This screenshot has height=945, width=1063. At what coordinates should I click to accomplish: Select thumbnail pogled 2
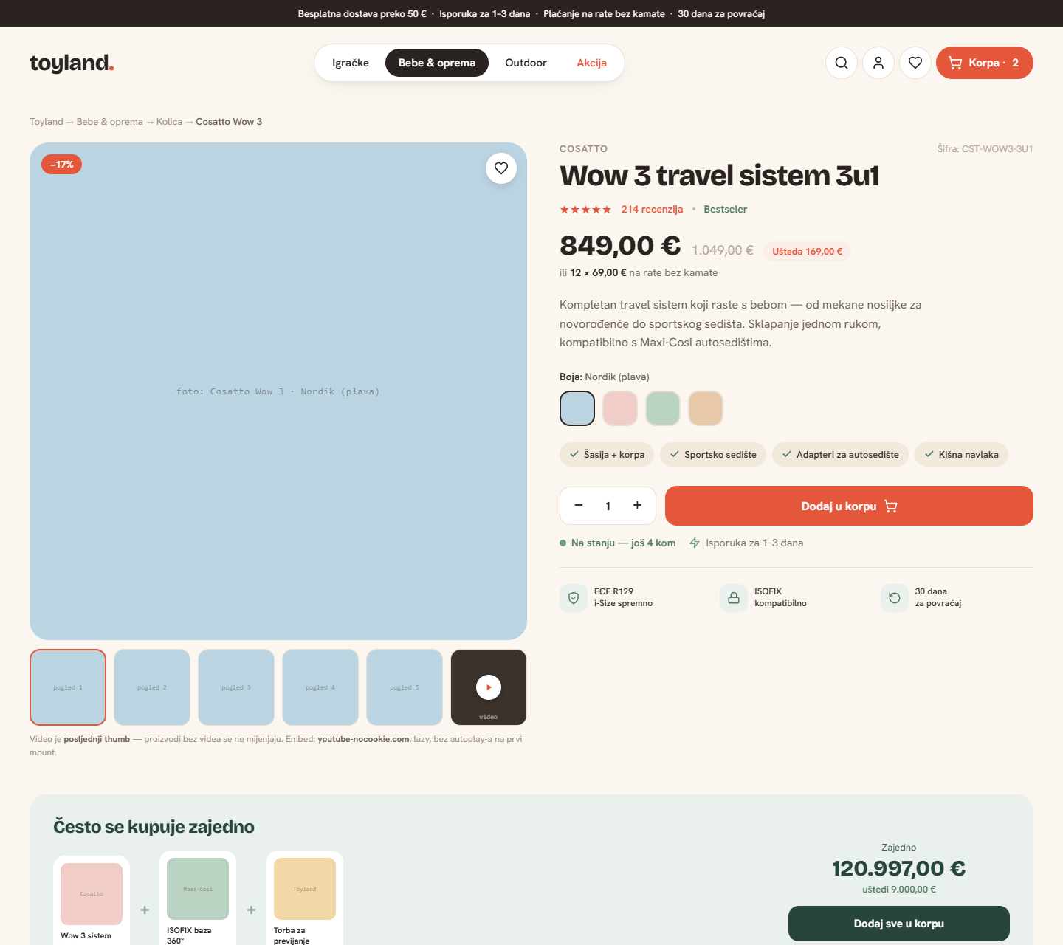click(152, 687)
